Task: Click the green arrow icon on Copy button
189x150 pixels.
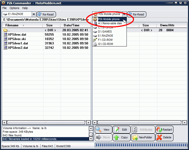Action: [116, 137]
